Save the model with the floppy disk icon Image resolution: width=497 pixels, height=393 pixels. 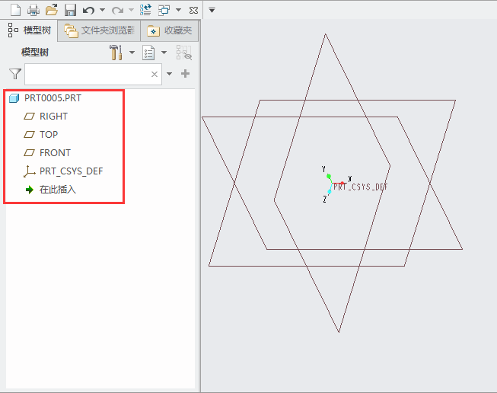tap(70, 10)
